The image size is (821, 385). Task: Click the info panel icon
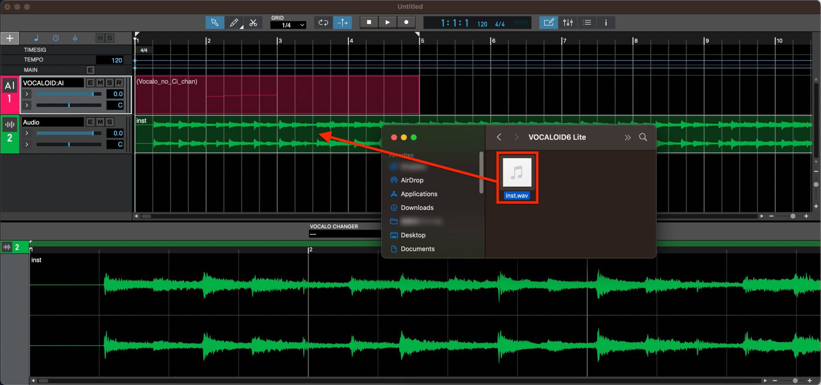(606, 22)
